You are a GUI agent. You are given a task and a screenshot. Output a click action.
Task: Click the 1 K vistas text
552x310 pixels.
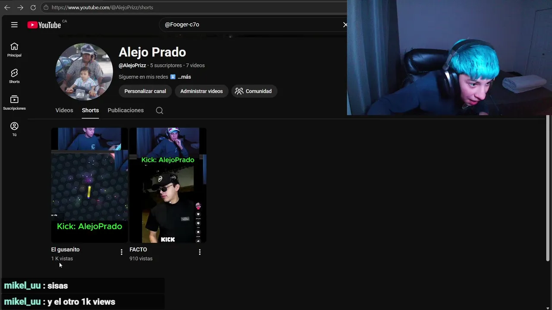click(62, 259)
